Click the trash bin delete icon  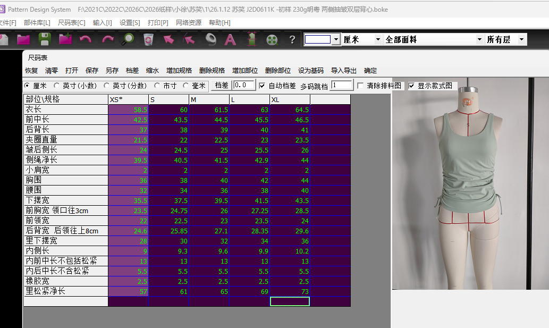148,39
